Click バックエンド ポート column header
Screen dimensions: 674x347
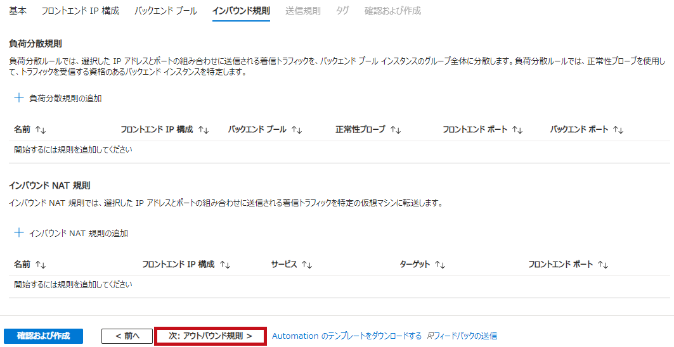[579, 129]
